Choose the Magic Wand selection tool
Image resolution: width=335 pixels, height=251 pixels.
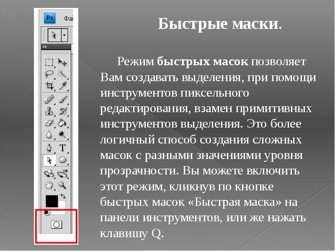(62, 74)
